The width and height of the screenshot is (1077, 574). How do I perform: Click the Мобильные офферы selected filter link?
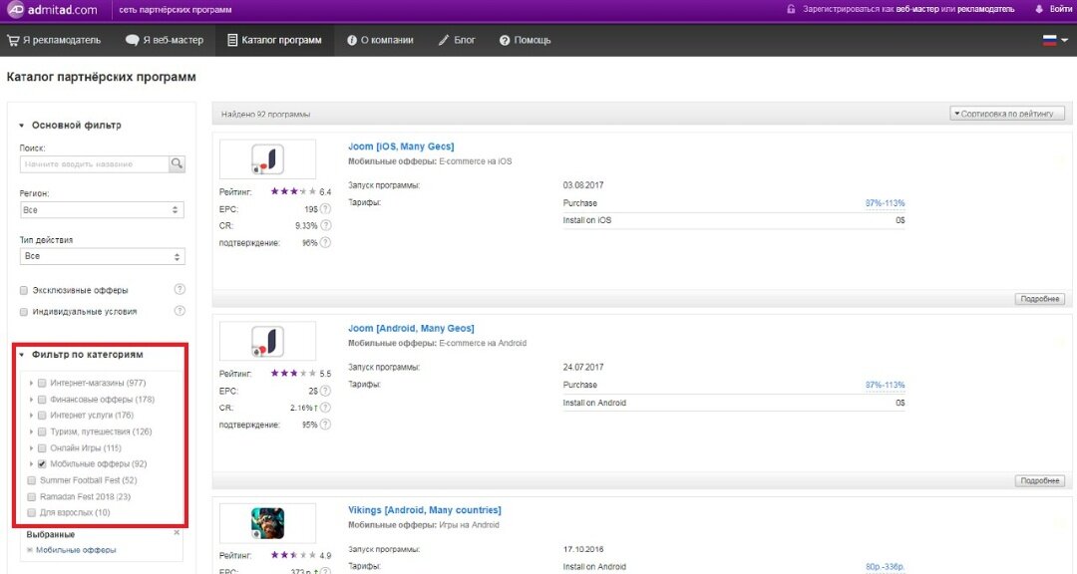coord(76,550)
